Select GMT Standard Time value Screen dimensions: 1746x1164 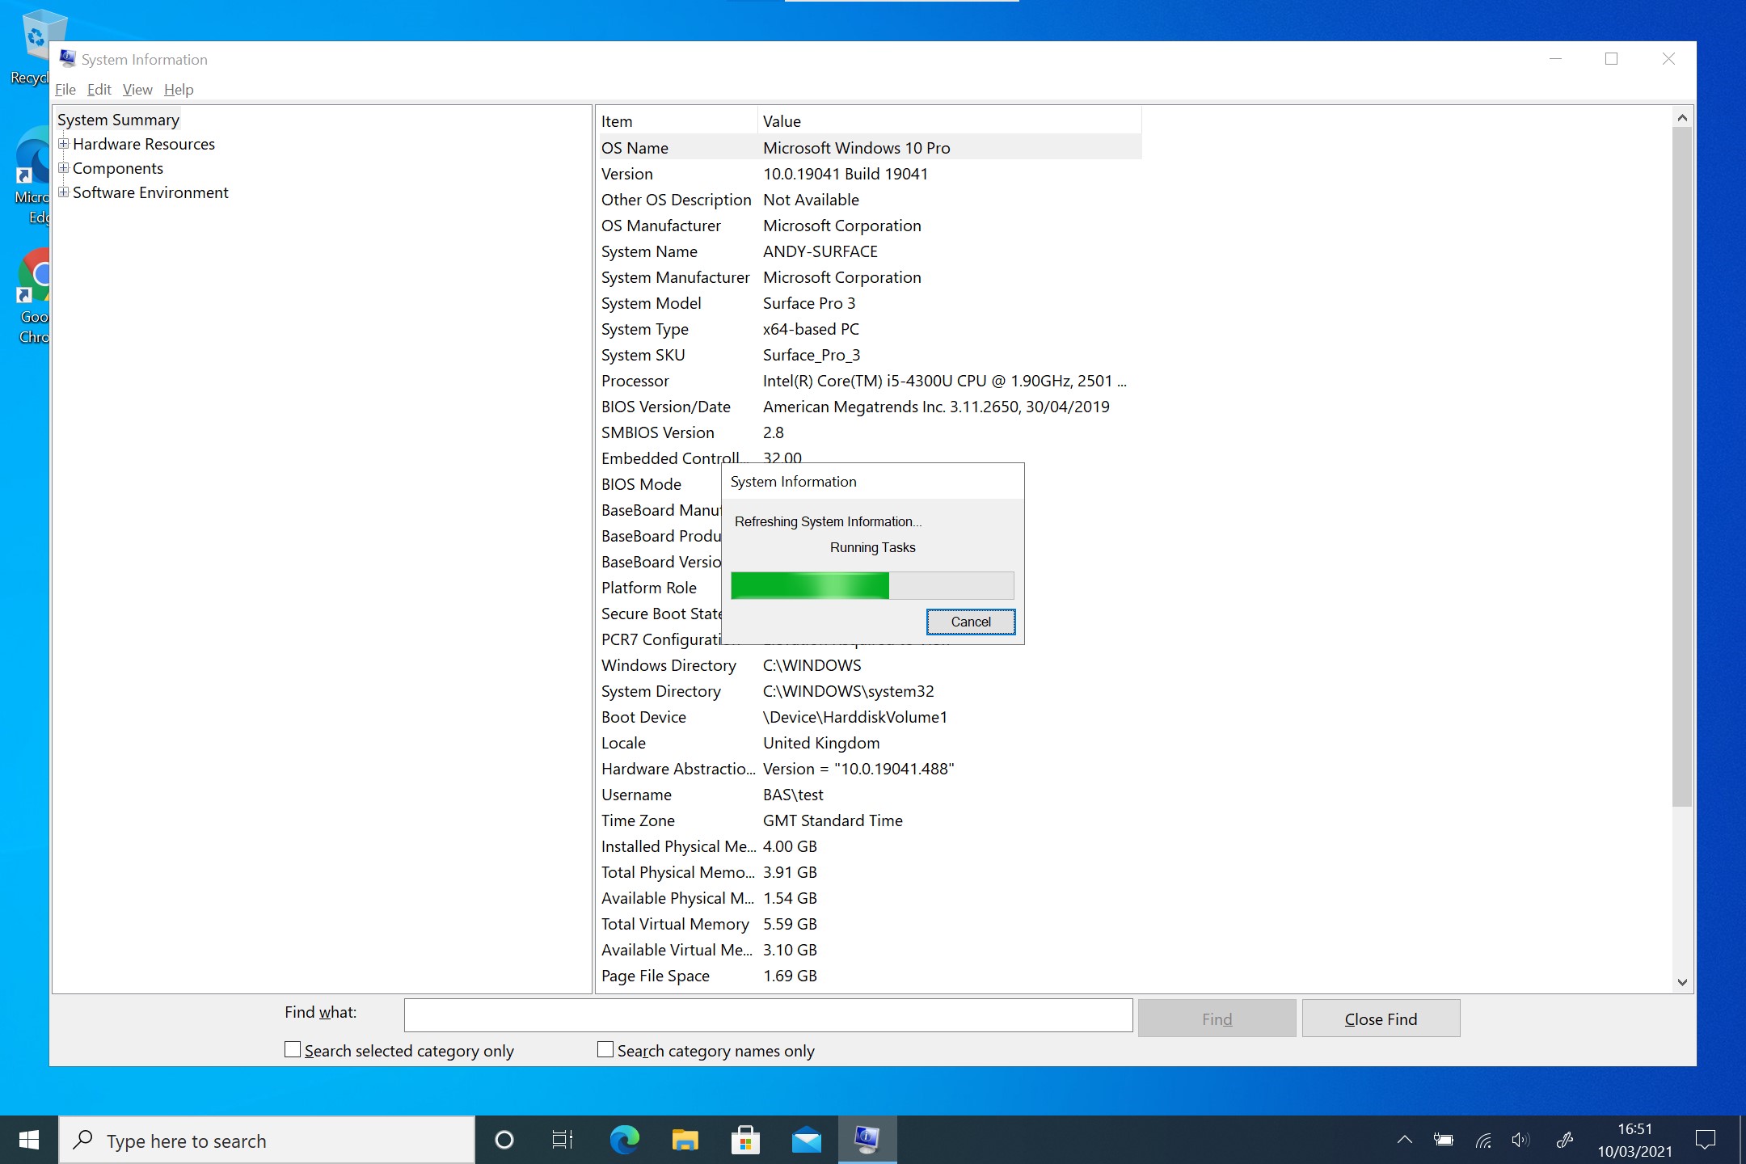coord(833,820)
